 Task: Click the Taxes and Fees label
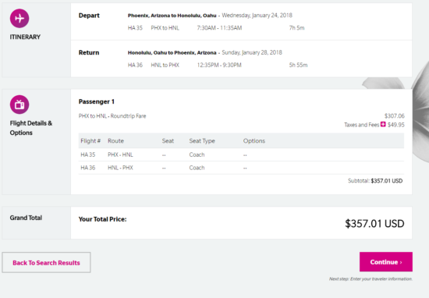[361, 125]
